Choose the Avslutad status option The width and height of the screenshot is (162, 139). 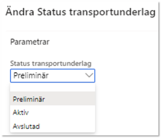(53, 126)
